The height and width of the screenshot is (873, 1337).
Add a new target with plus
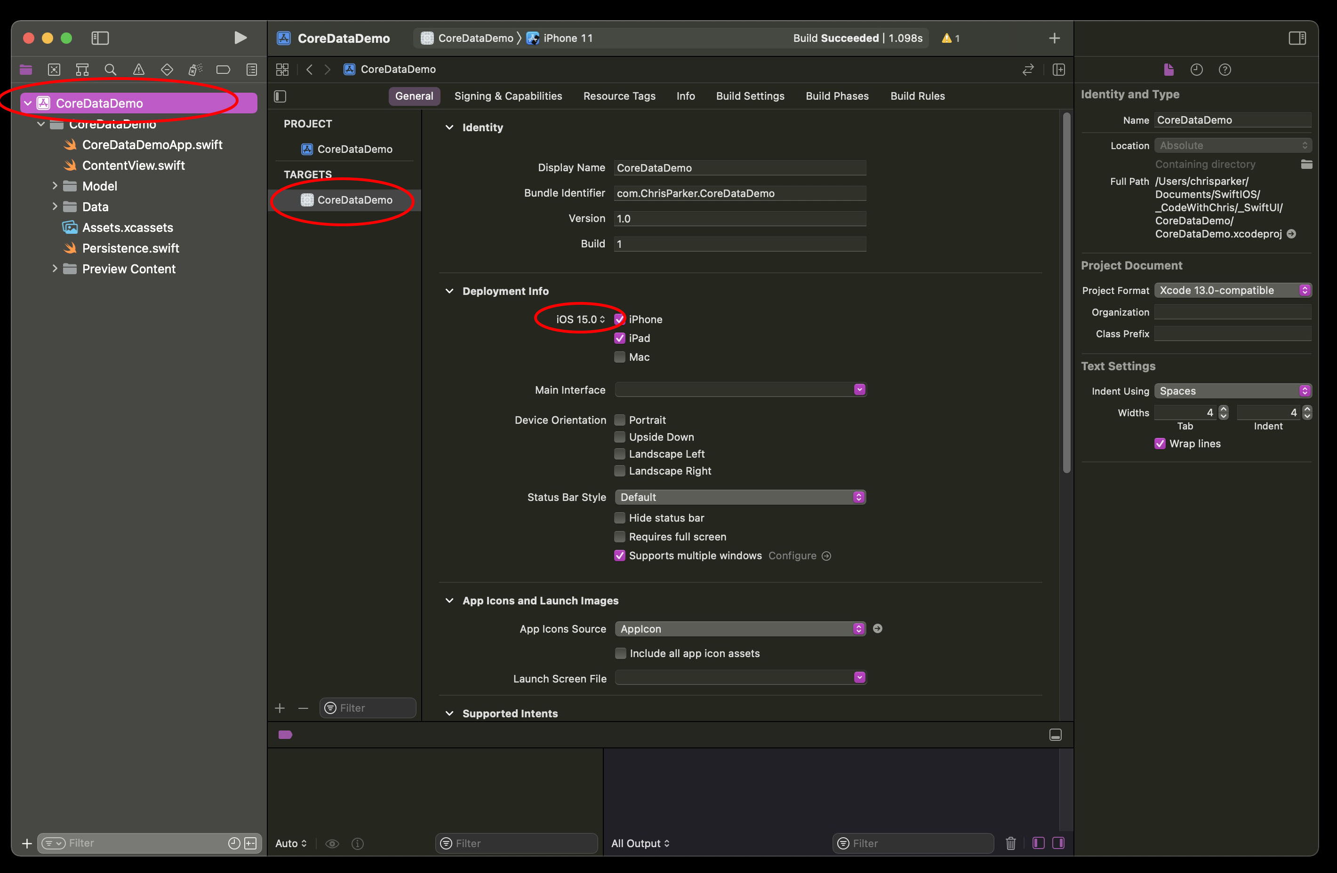[280, 708]
